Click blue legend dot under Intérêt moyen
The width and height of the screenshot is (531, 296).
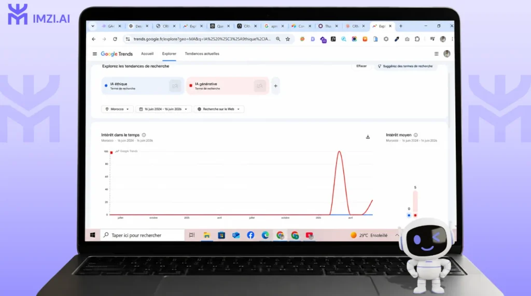coord(409,215)
